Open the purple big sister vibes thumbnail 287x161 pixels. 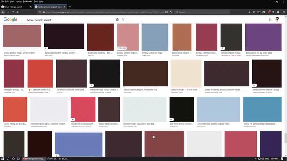263,37
